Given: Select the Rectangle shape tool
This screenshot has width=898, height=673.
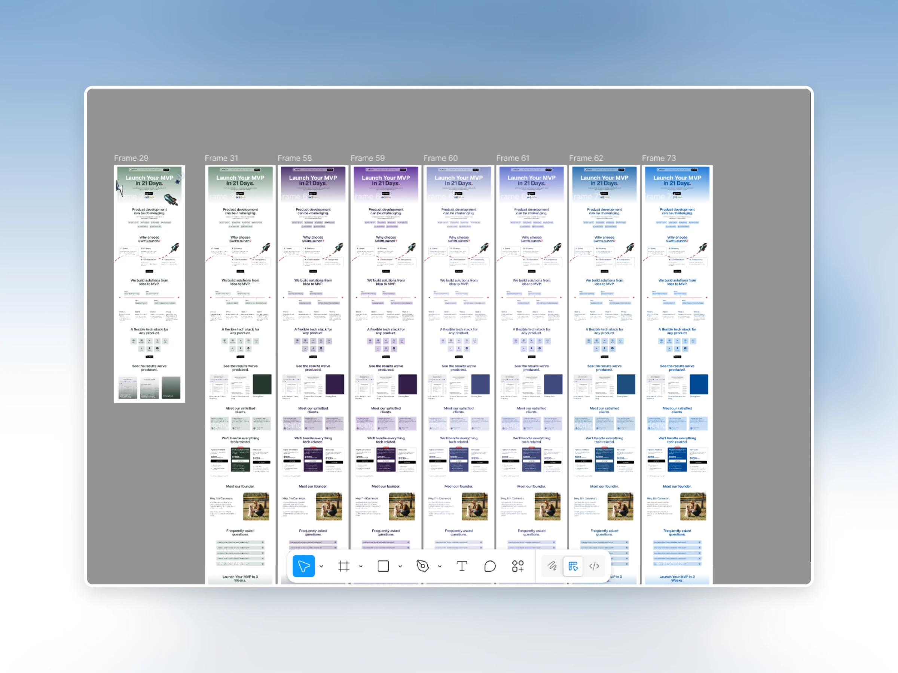Looking at the screenshot, I should [383, 566].
